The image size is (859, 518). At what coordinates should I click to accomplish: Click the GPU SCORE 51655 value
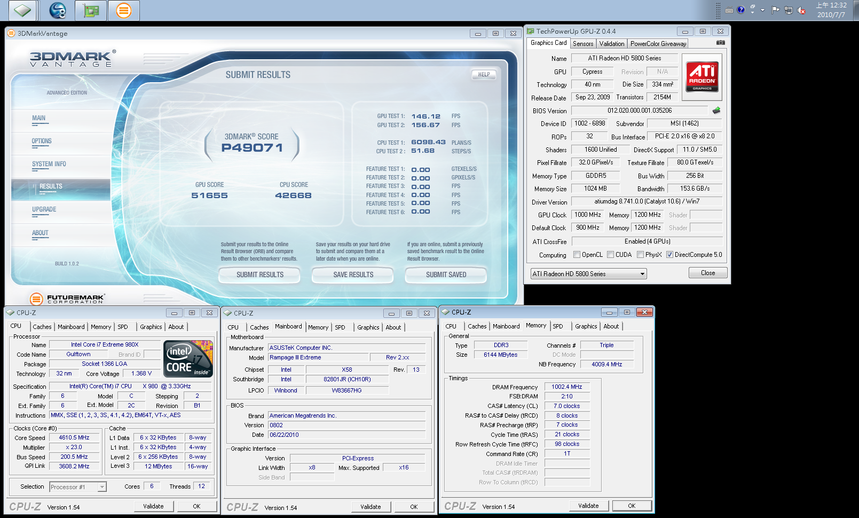pyautogui.click(x=210, y=195)
